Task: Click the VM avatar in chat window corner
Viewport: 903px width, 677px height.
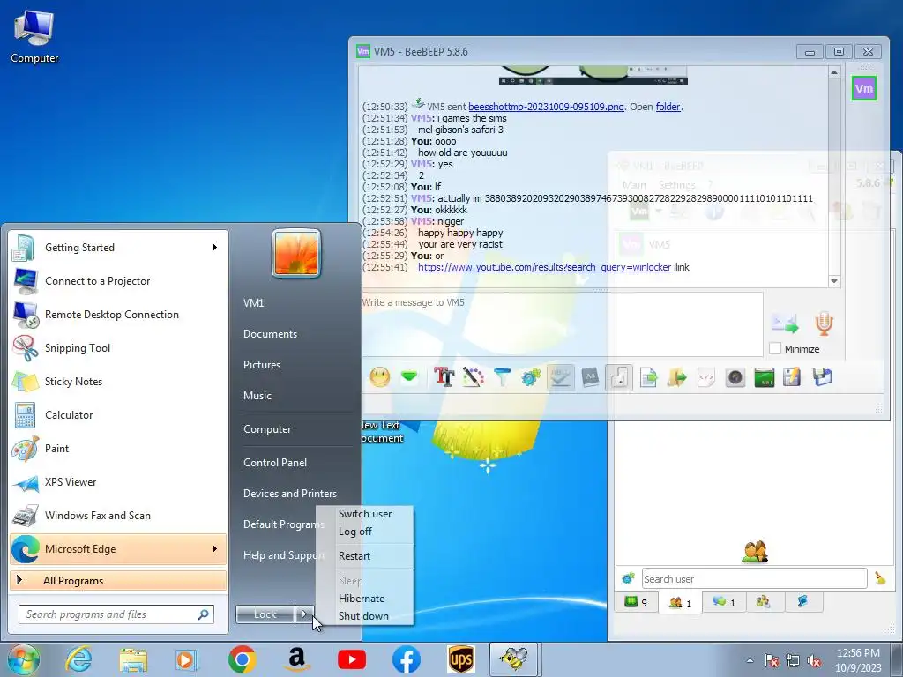Action: coord(864,88)
